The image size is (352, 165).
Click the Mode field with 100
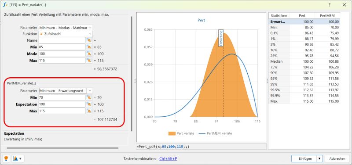[x=62, y=54]
